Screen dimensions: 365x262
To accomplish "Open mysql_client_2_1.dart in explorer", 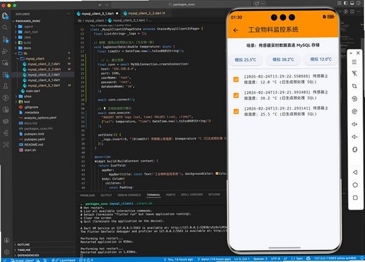I will point(44,64).
